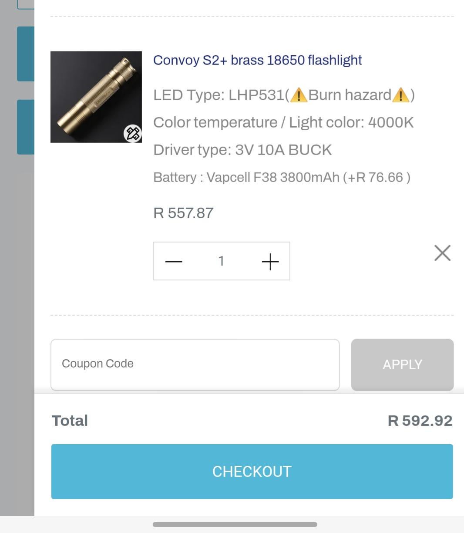Screen dimensions: 464x533
Task: Click the warning icon after "Burn hazard"
Action: tap(400, 95)
